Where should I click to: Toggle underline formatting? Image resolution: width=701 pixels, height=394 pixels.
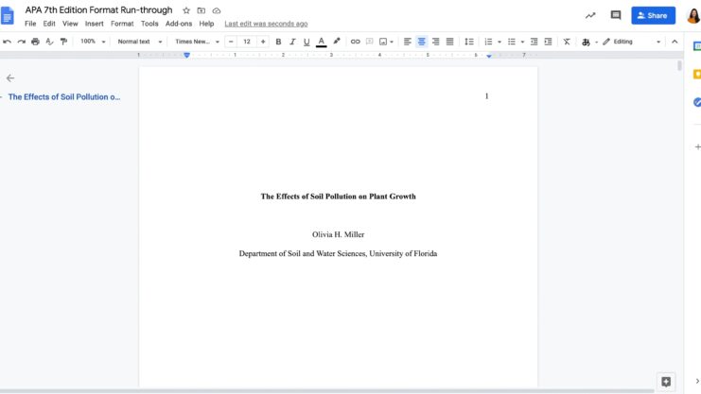click(x=307, y=42)
